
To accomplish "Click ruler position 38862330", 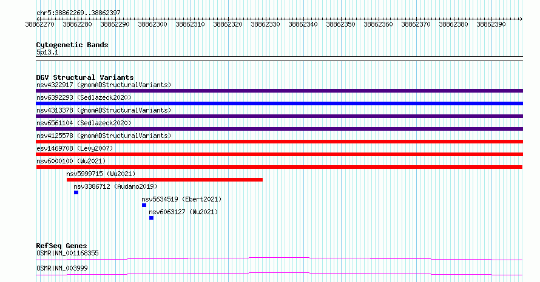I will point(265,24).
